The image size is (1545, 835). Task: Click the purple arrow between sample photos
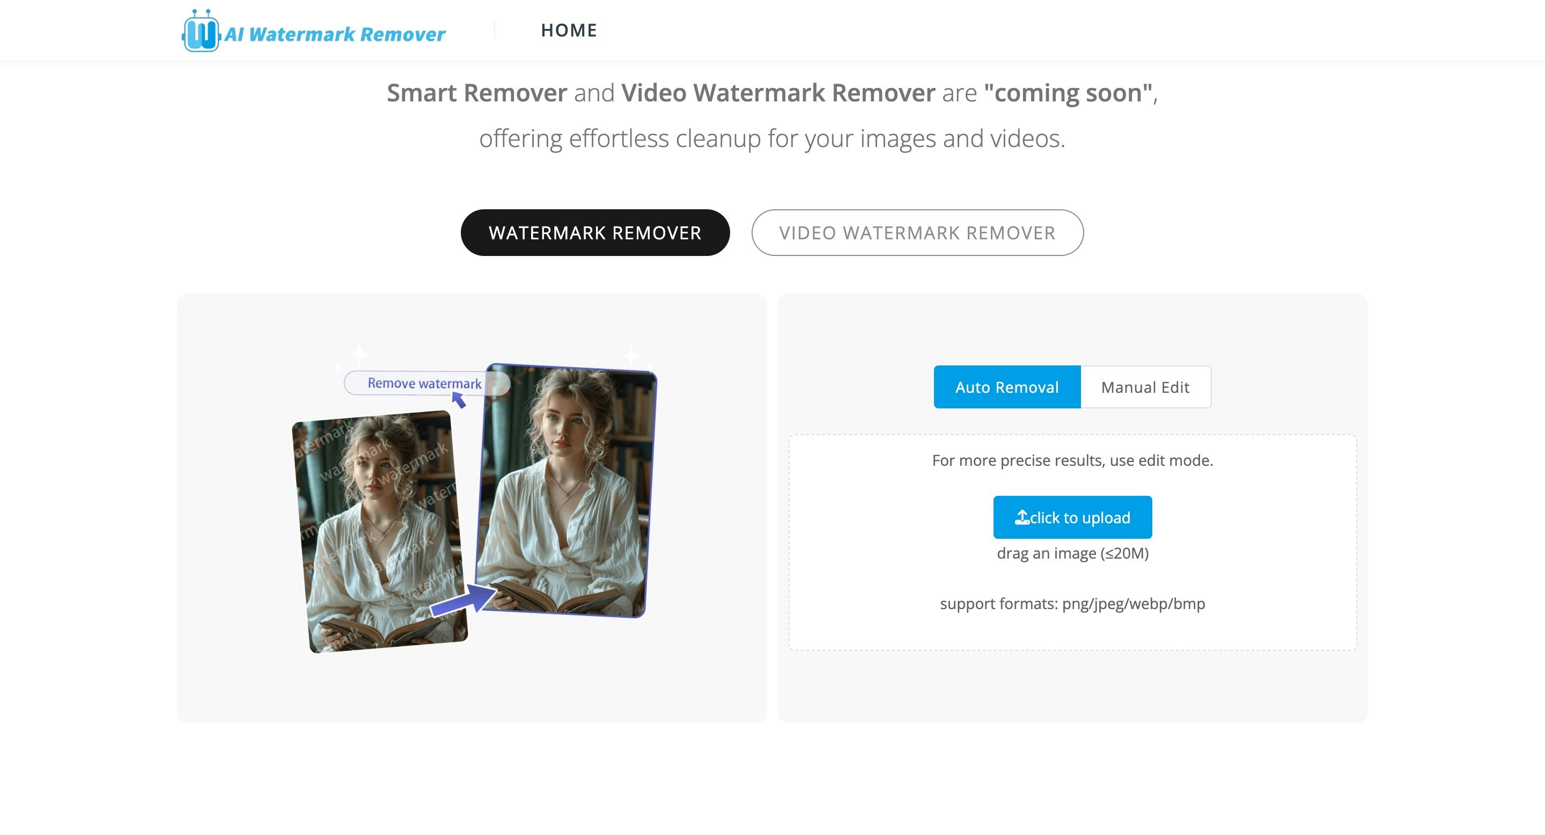click(x=464, y=601)
